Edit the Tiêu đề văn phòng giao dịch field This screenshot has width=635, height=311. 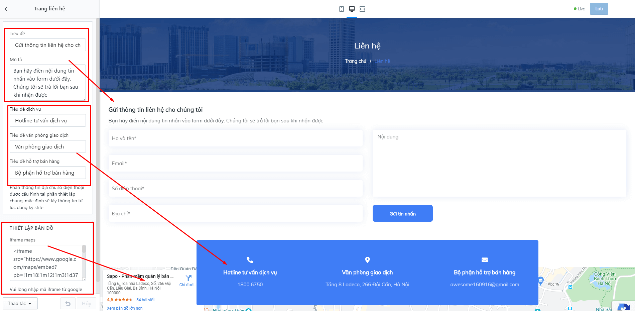(x=48, y=146)
